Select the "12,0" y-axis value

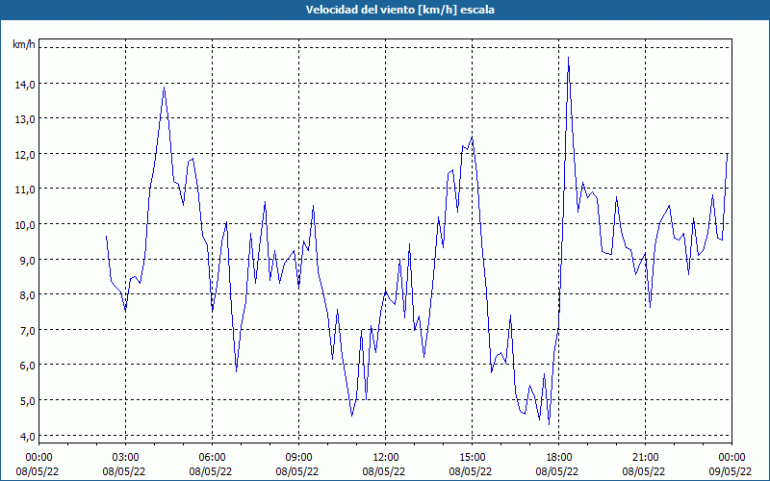pyautogui.click(x=25, y=155)
